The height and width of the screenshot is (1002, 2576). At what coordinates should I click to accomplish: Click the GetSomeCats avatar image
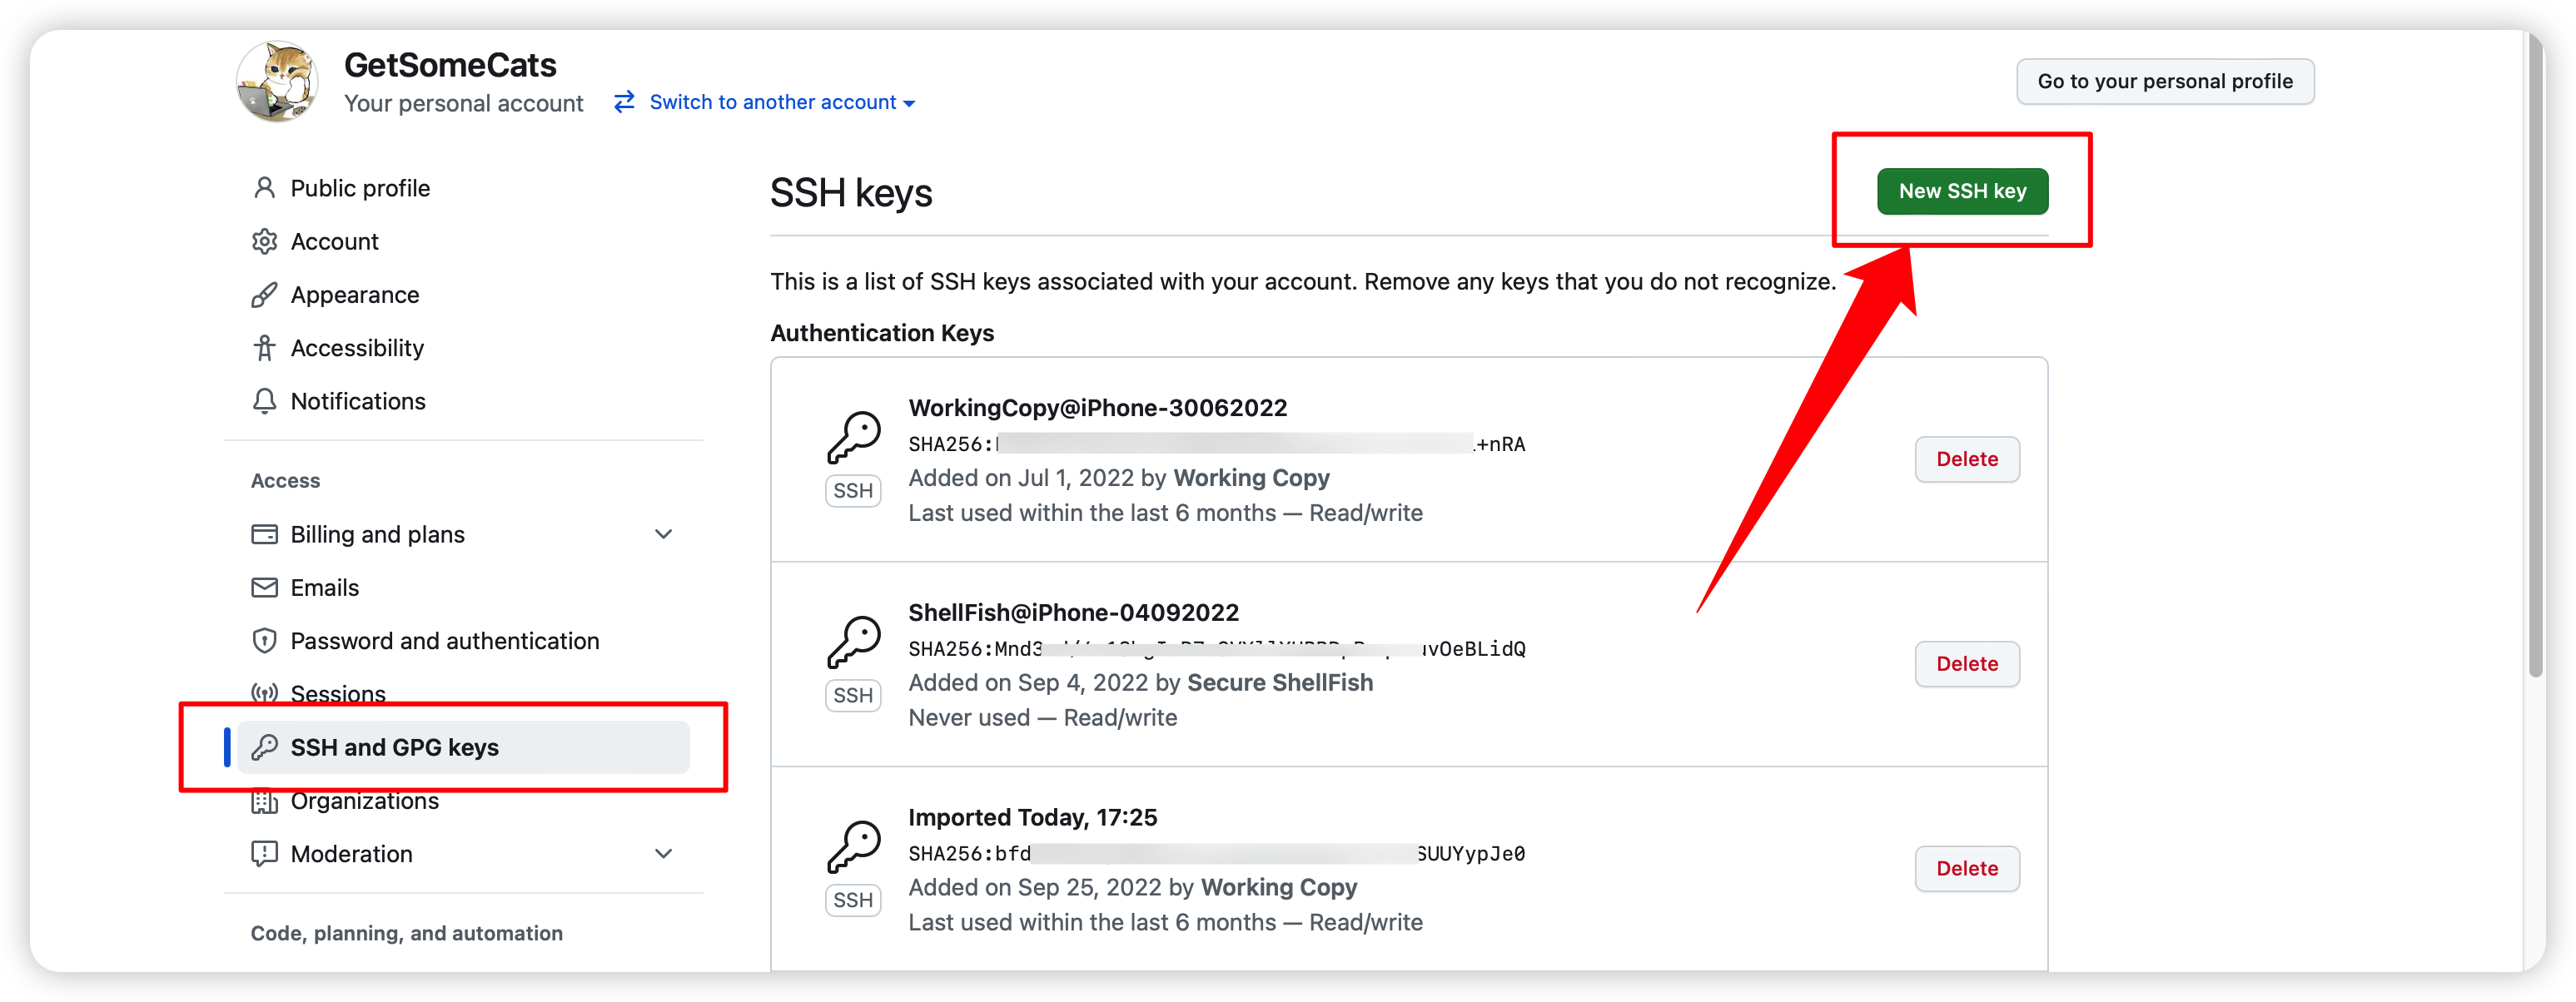tap(277, 82)
